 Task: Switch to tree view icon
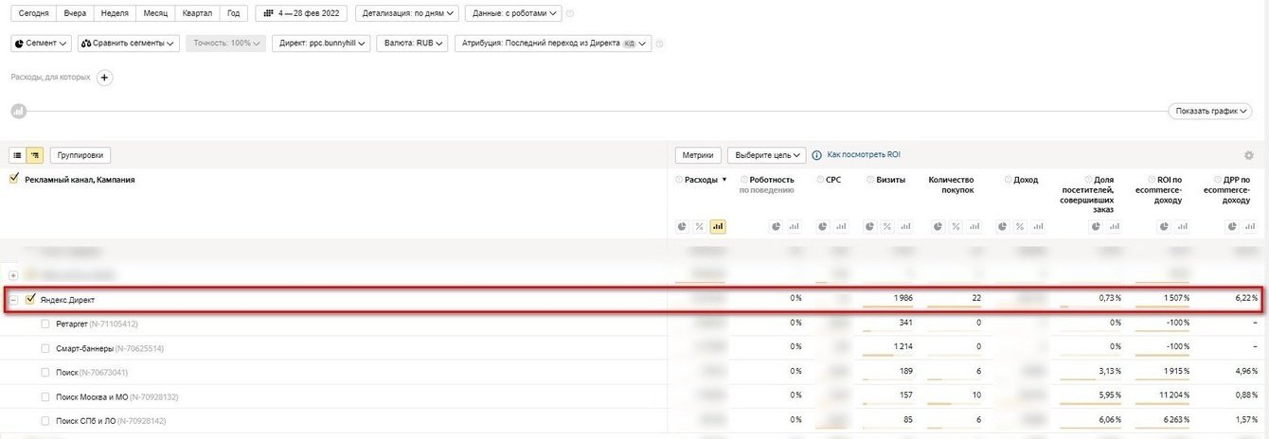(35, 155)
